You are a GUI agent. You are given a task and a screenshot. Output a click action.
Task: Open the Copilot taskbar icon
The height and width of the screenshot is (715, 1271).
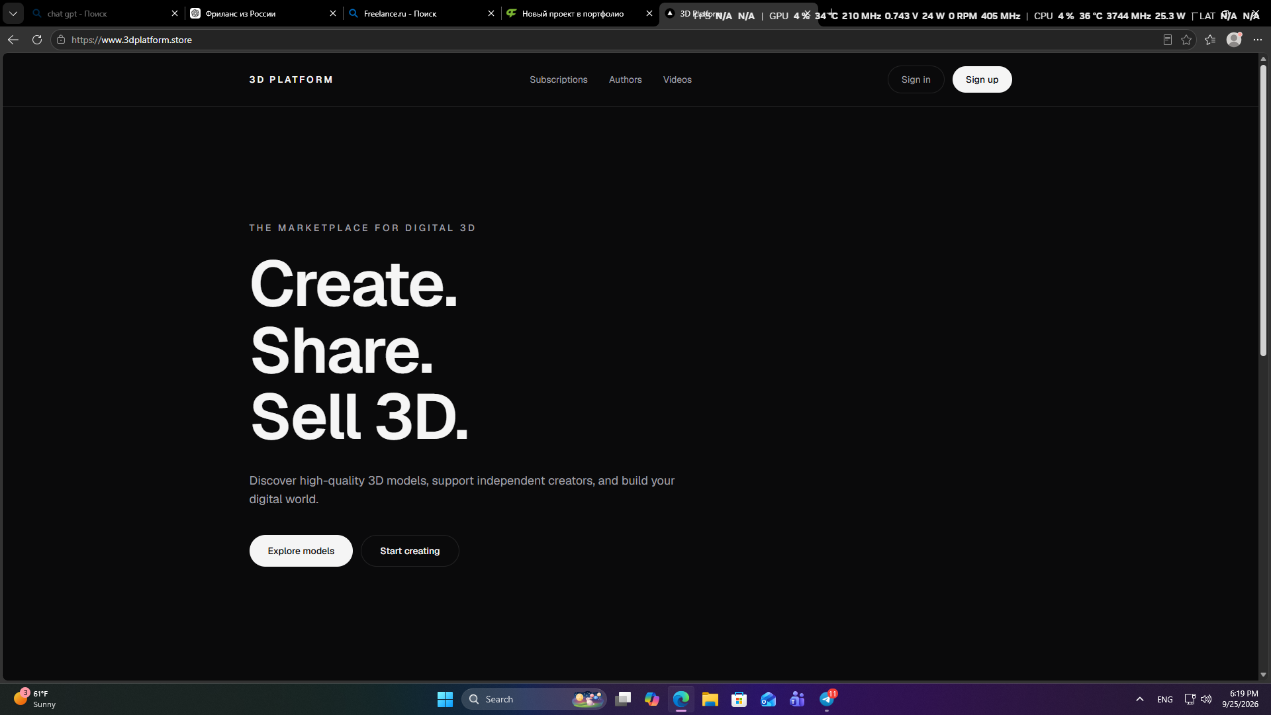click(652, 699)
